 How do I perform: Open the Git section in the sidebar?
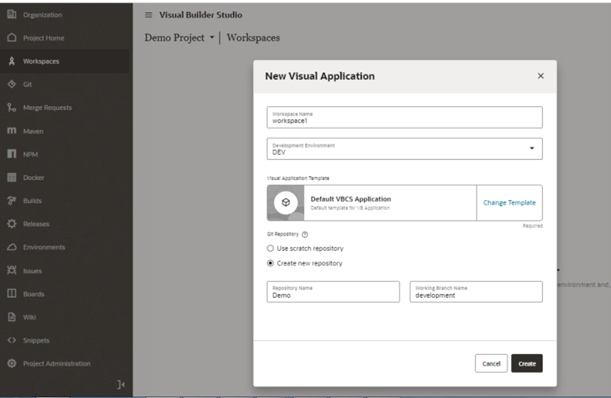tap(27, 84)
